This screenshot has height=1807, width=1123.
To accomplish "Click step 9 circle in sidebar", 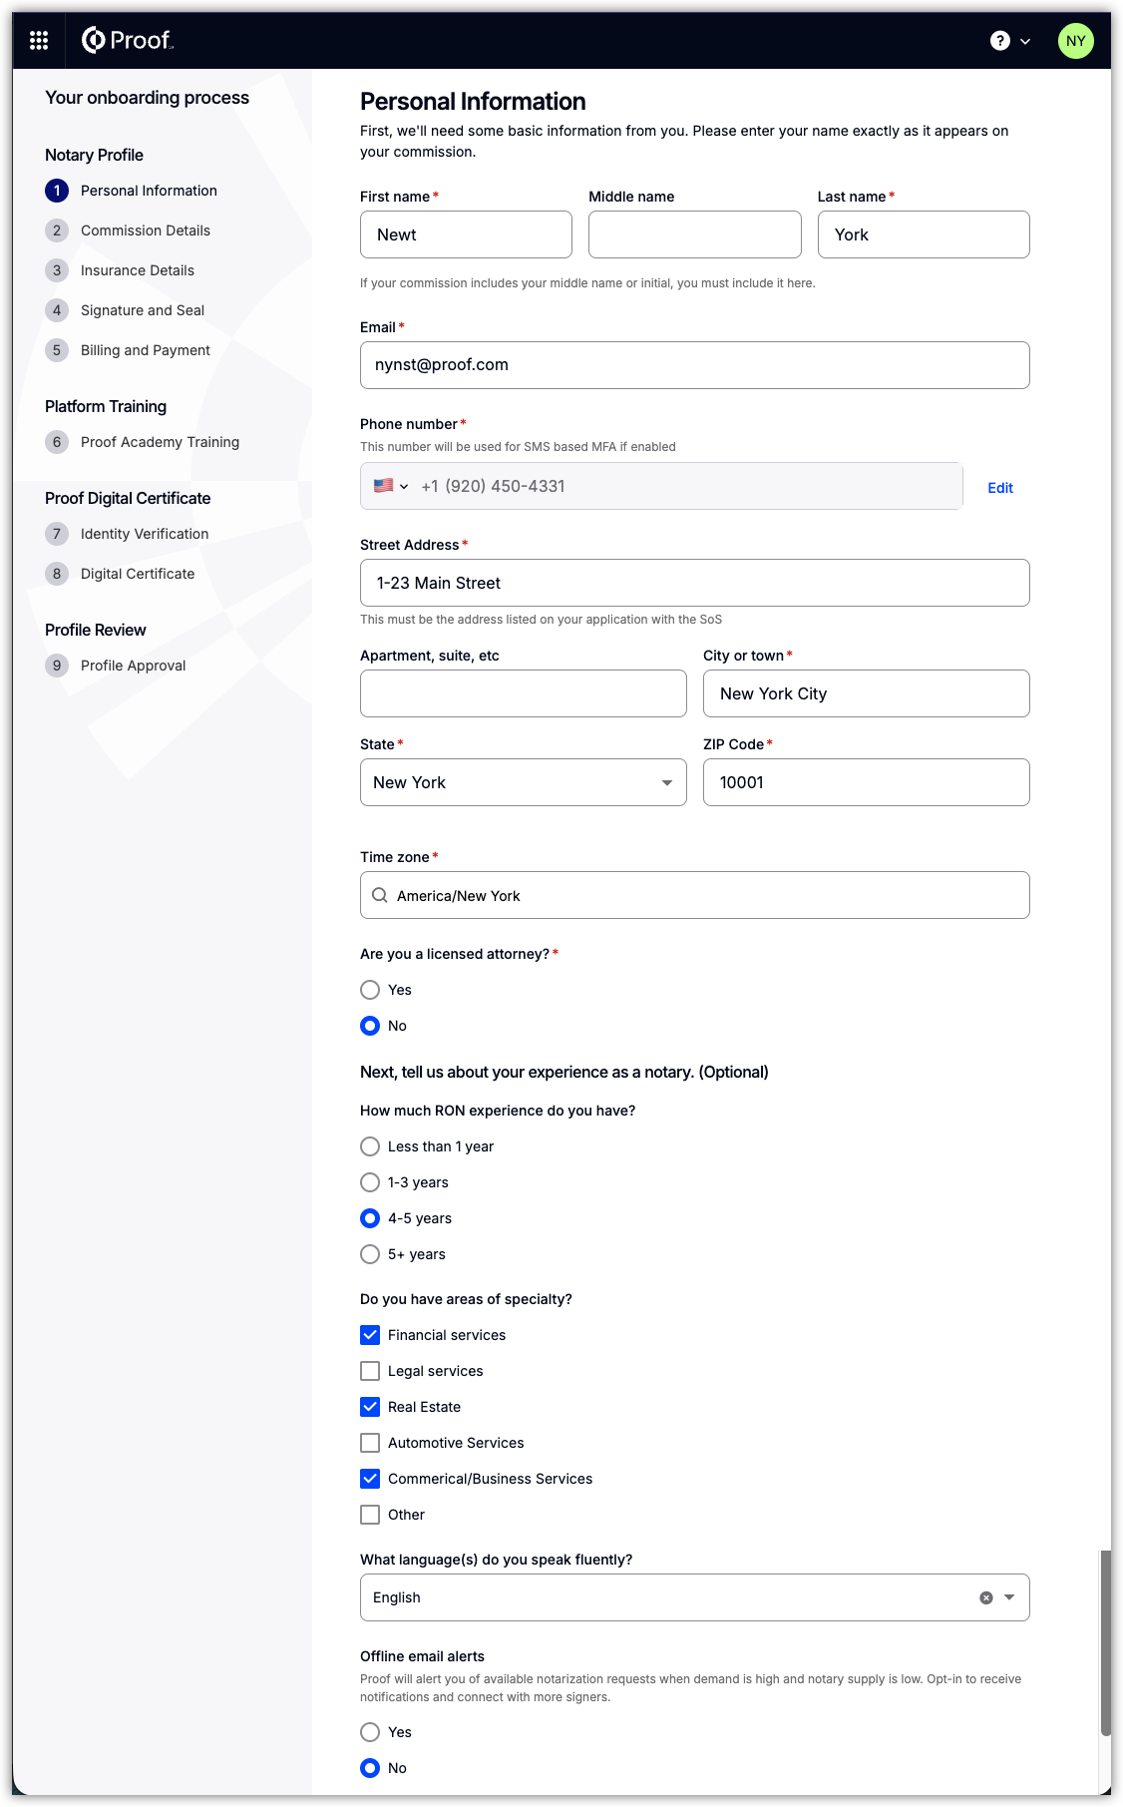I will [57, 666].
